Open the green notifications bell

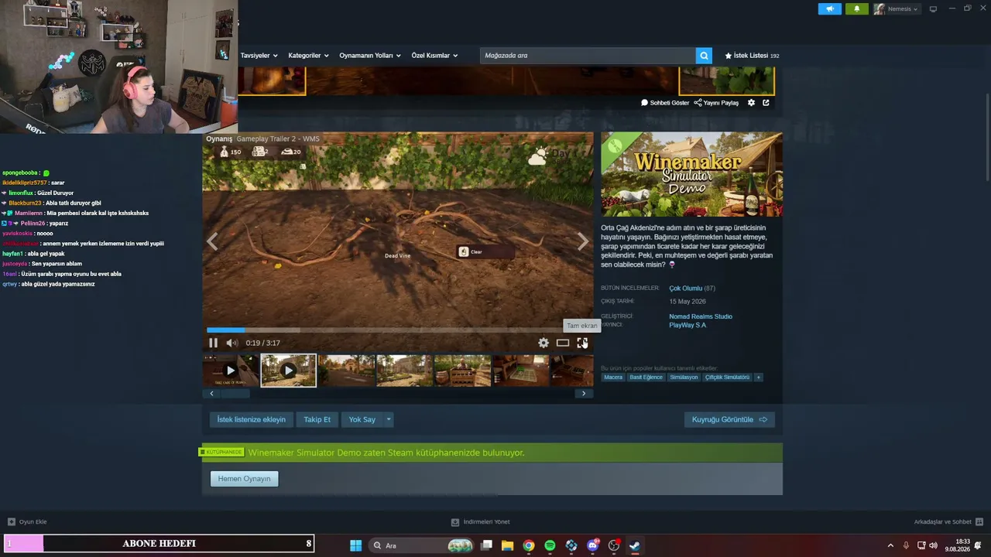pyautogui.click(x=857, y=9)
